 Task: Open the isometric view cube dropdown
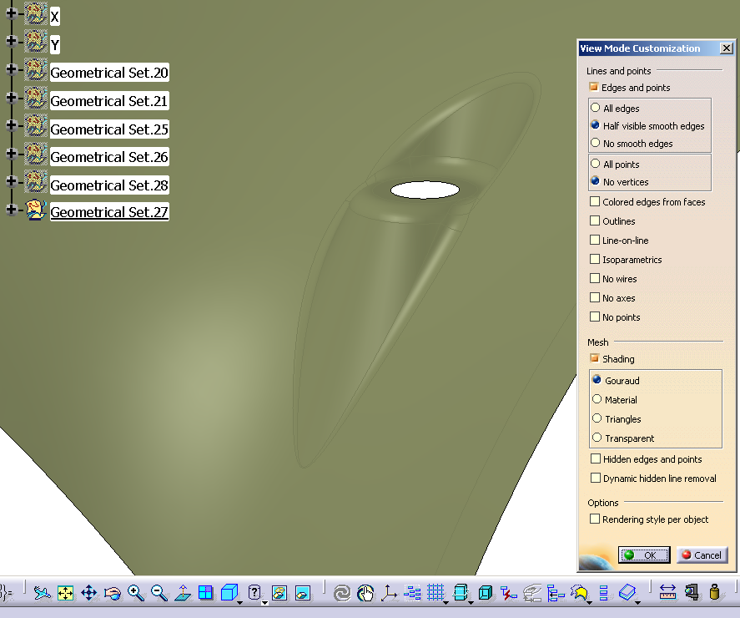(240, 601)
